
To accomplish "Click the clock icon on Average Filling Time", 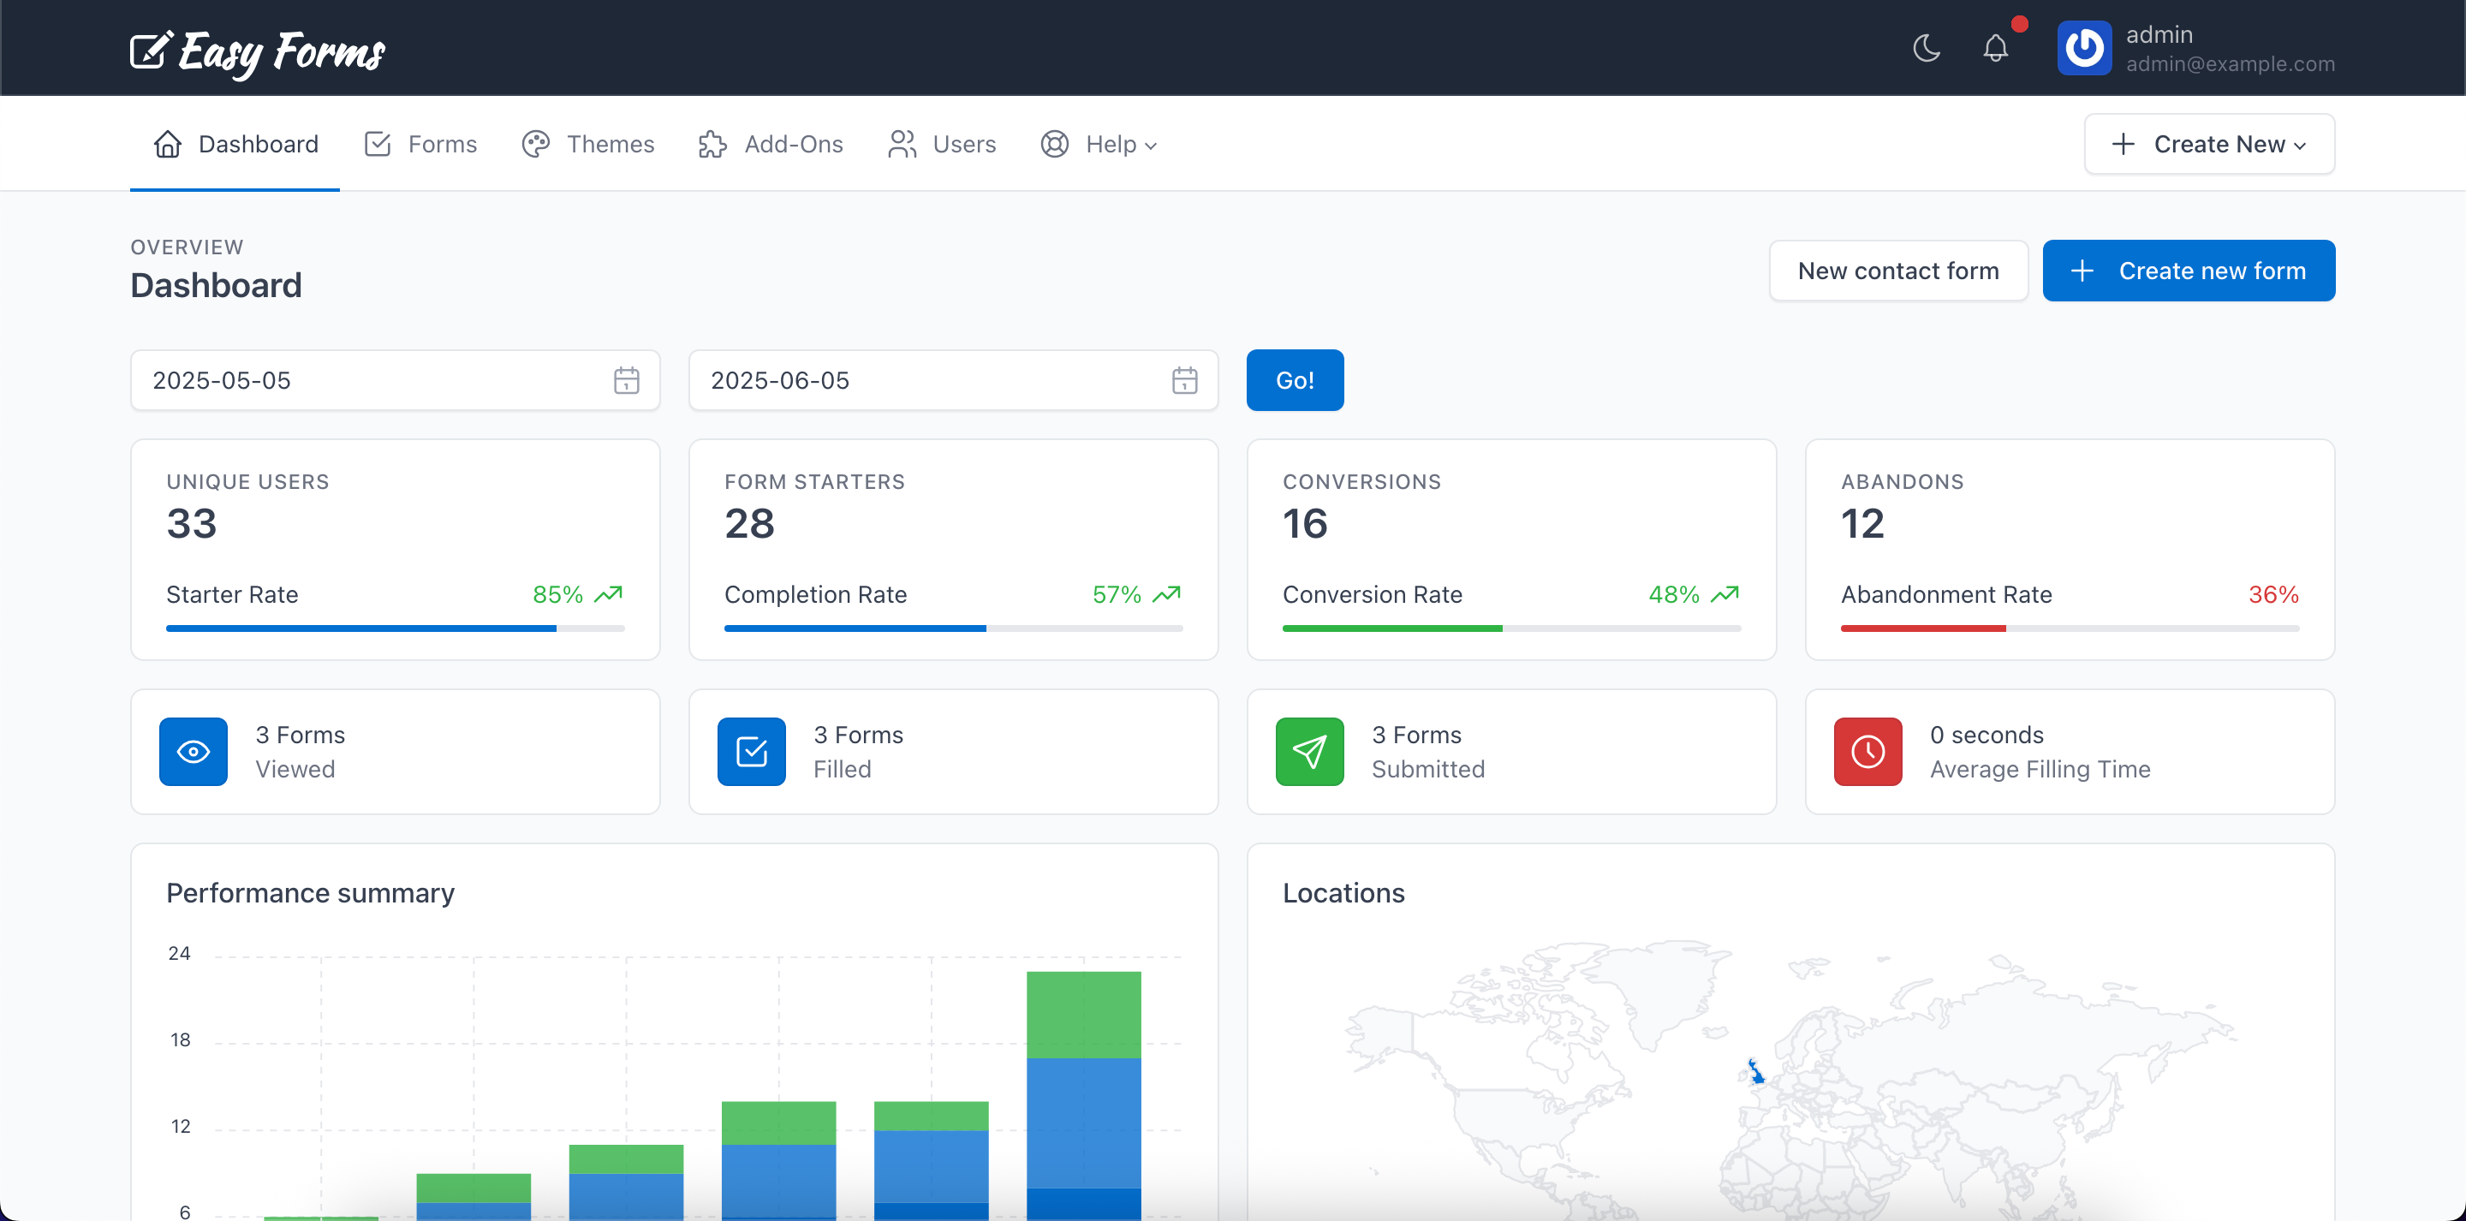I will tap(1866, 752).
